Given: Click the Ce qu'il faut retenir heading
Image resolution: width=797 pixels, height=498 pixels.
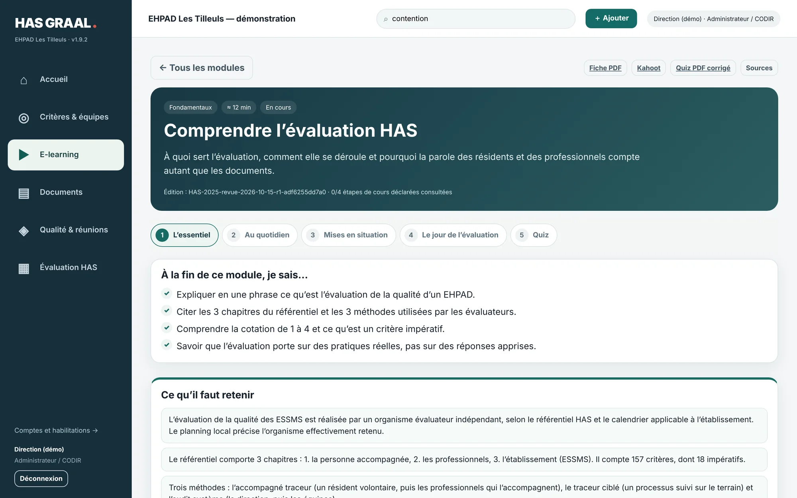Looking at the screenshot, I should pyautogui.click(x=207, y=395).
